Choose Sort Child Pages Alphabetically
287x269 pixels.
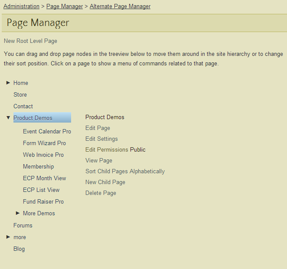(125, 172)
